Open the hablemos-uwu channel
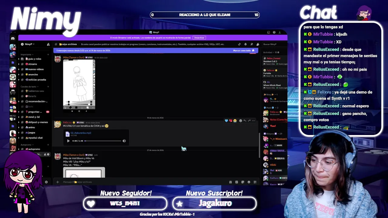Image resolution: width=388 pixels, height=218 pixels. (35, 91)
